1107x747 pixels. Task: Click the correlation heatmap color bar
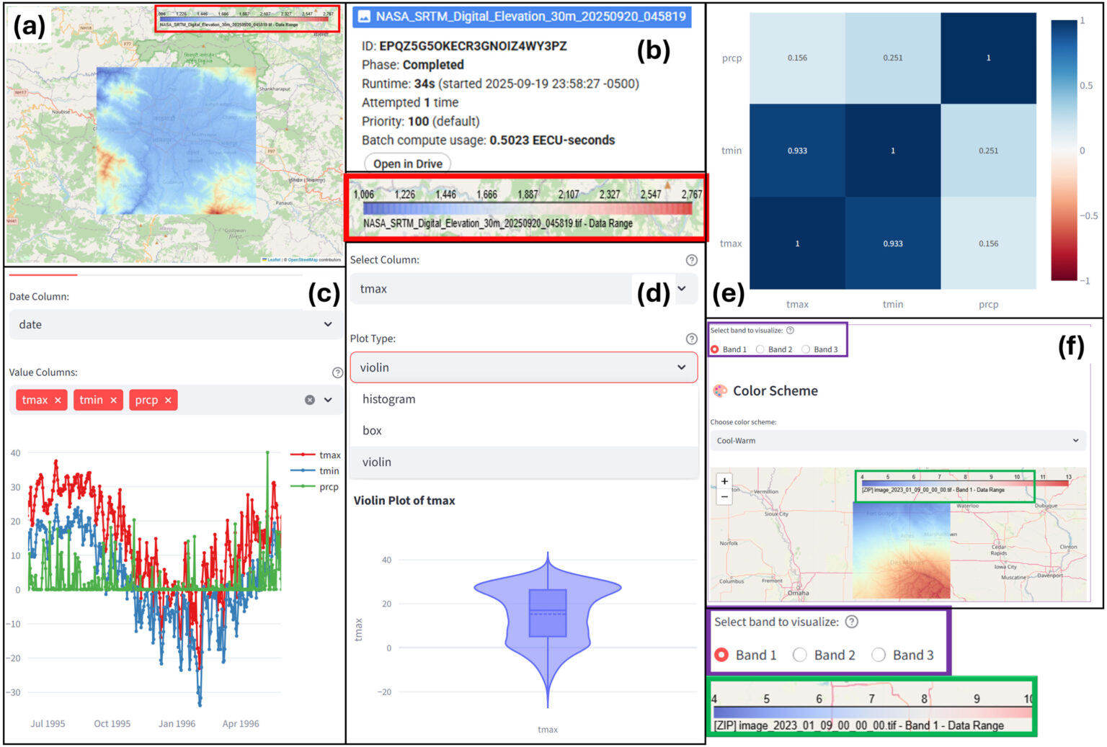[1063, 150]
